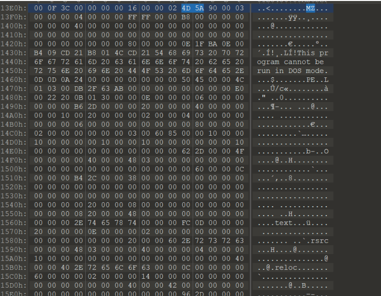Click '@..B' in the ASCII column of row 15D0h
381x296 pixels.
click(x=297, y=286)
